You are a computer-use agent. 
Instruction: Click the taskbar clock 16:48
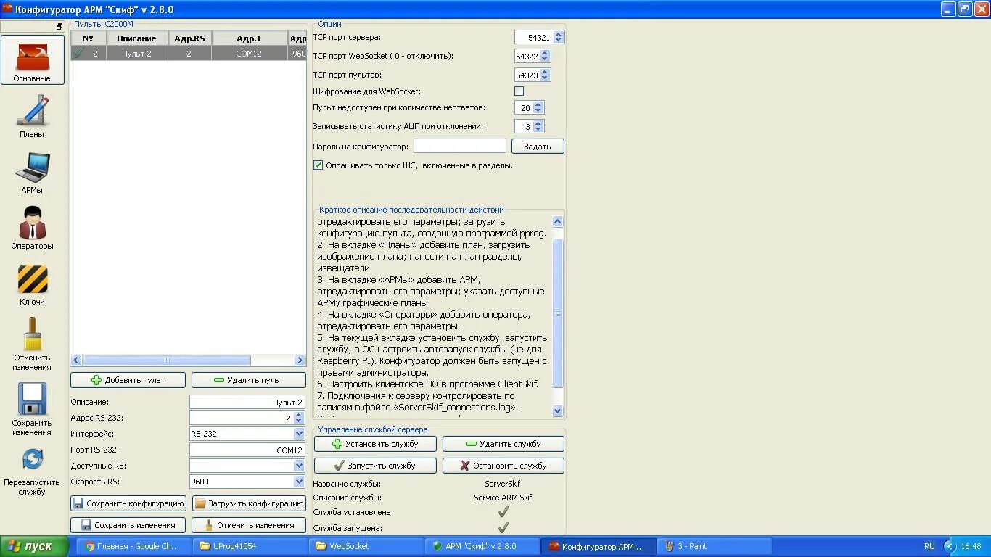pyautogui.click(x=971, y=546)
